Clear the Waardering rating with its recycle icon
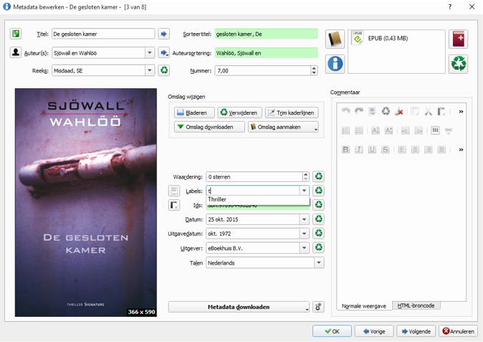Screen dimensions: 483x342 (318, 176)
